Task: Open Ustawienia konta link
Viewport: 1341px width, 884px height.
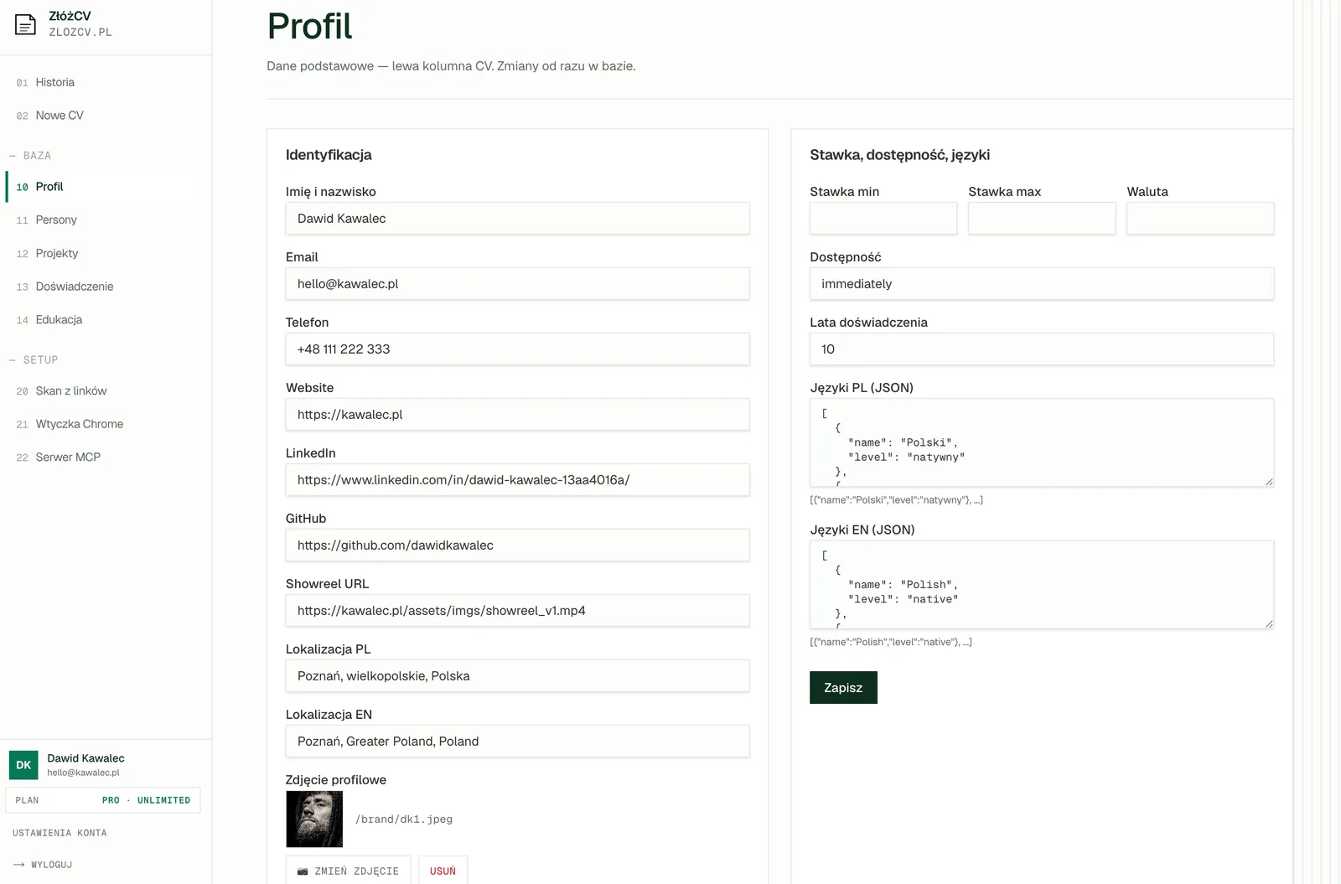Action: 60,833
